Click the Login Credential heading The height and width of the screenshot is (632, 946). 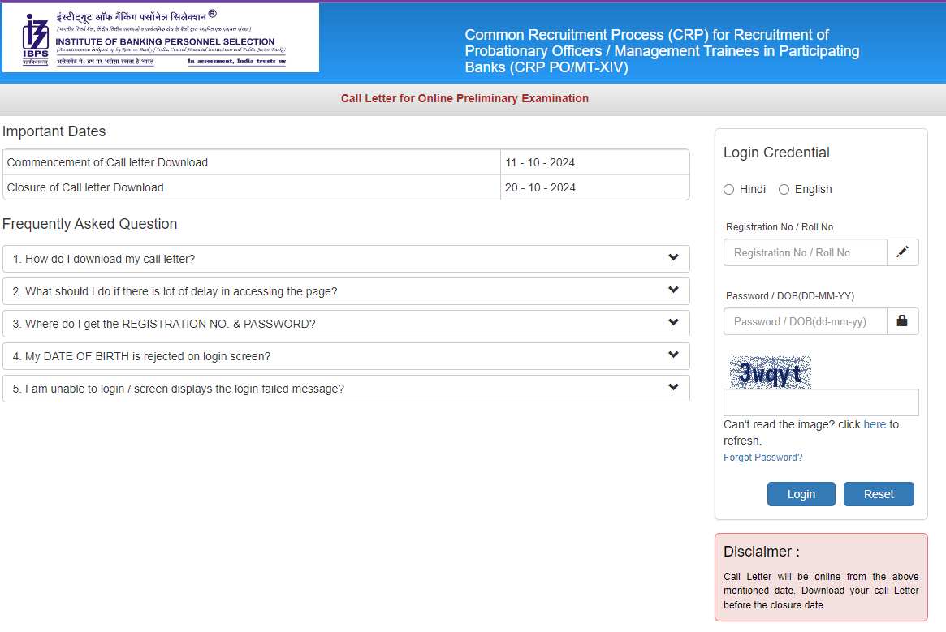[x=776, y=153]
